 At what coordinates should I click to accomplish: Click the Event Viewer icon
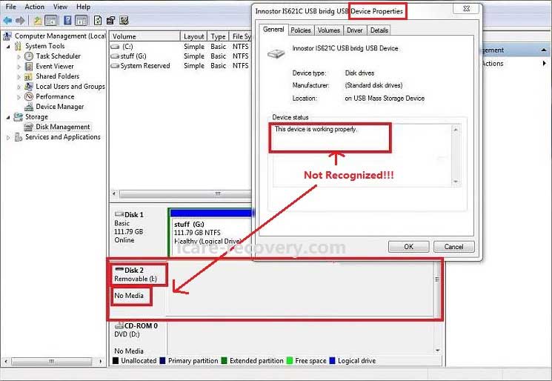(x=28, y=66)
